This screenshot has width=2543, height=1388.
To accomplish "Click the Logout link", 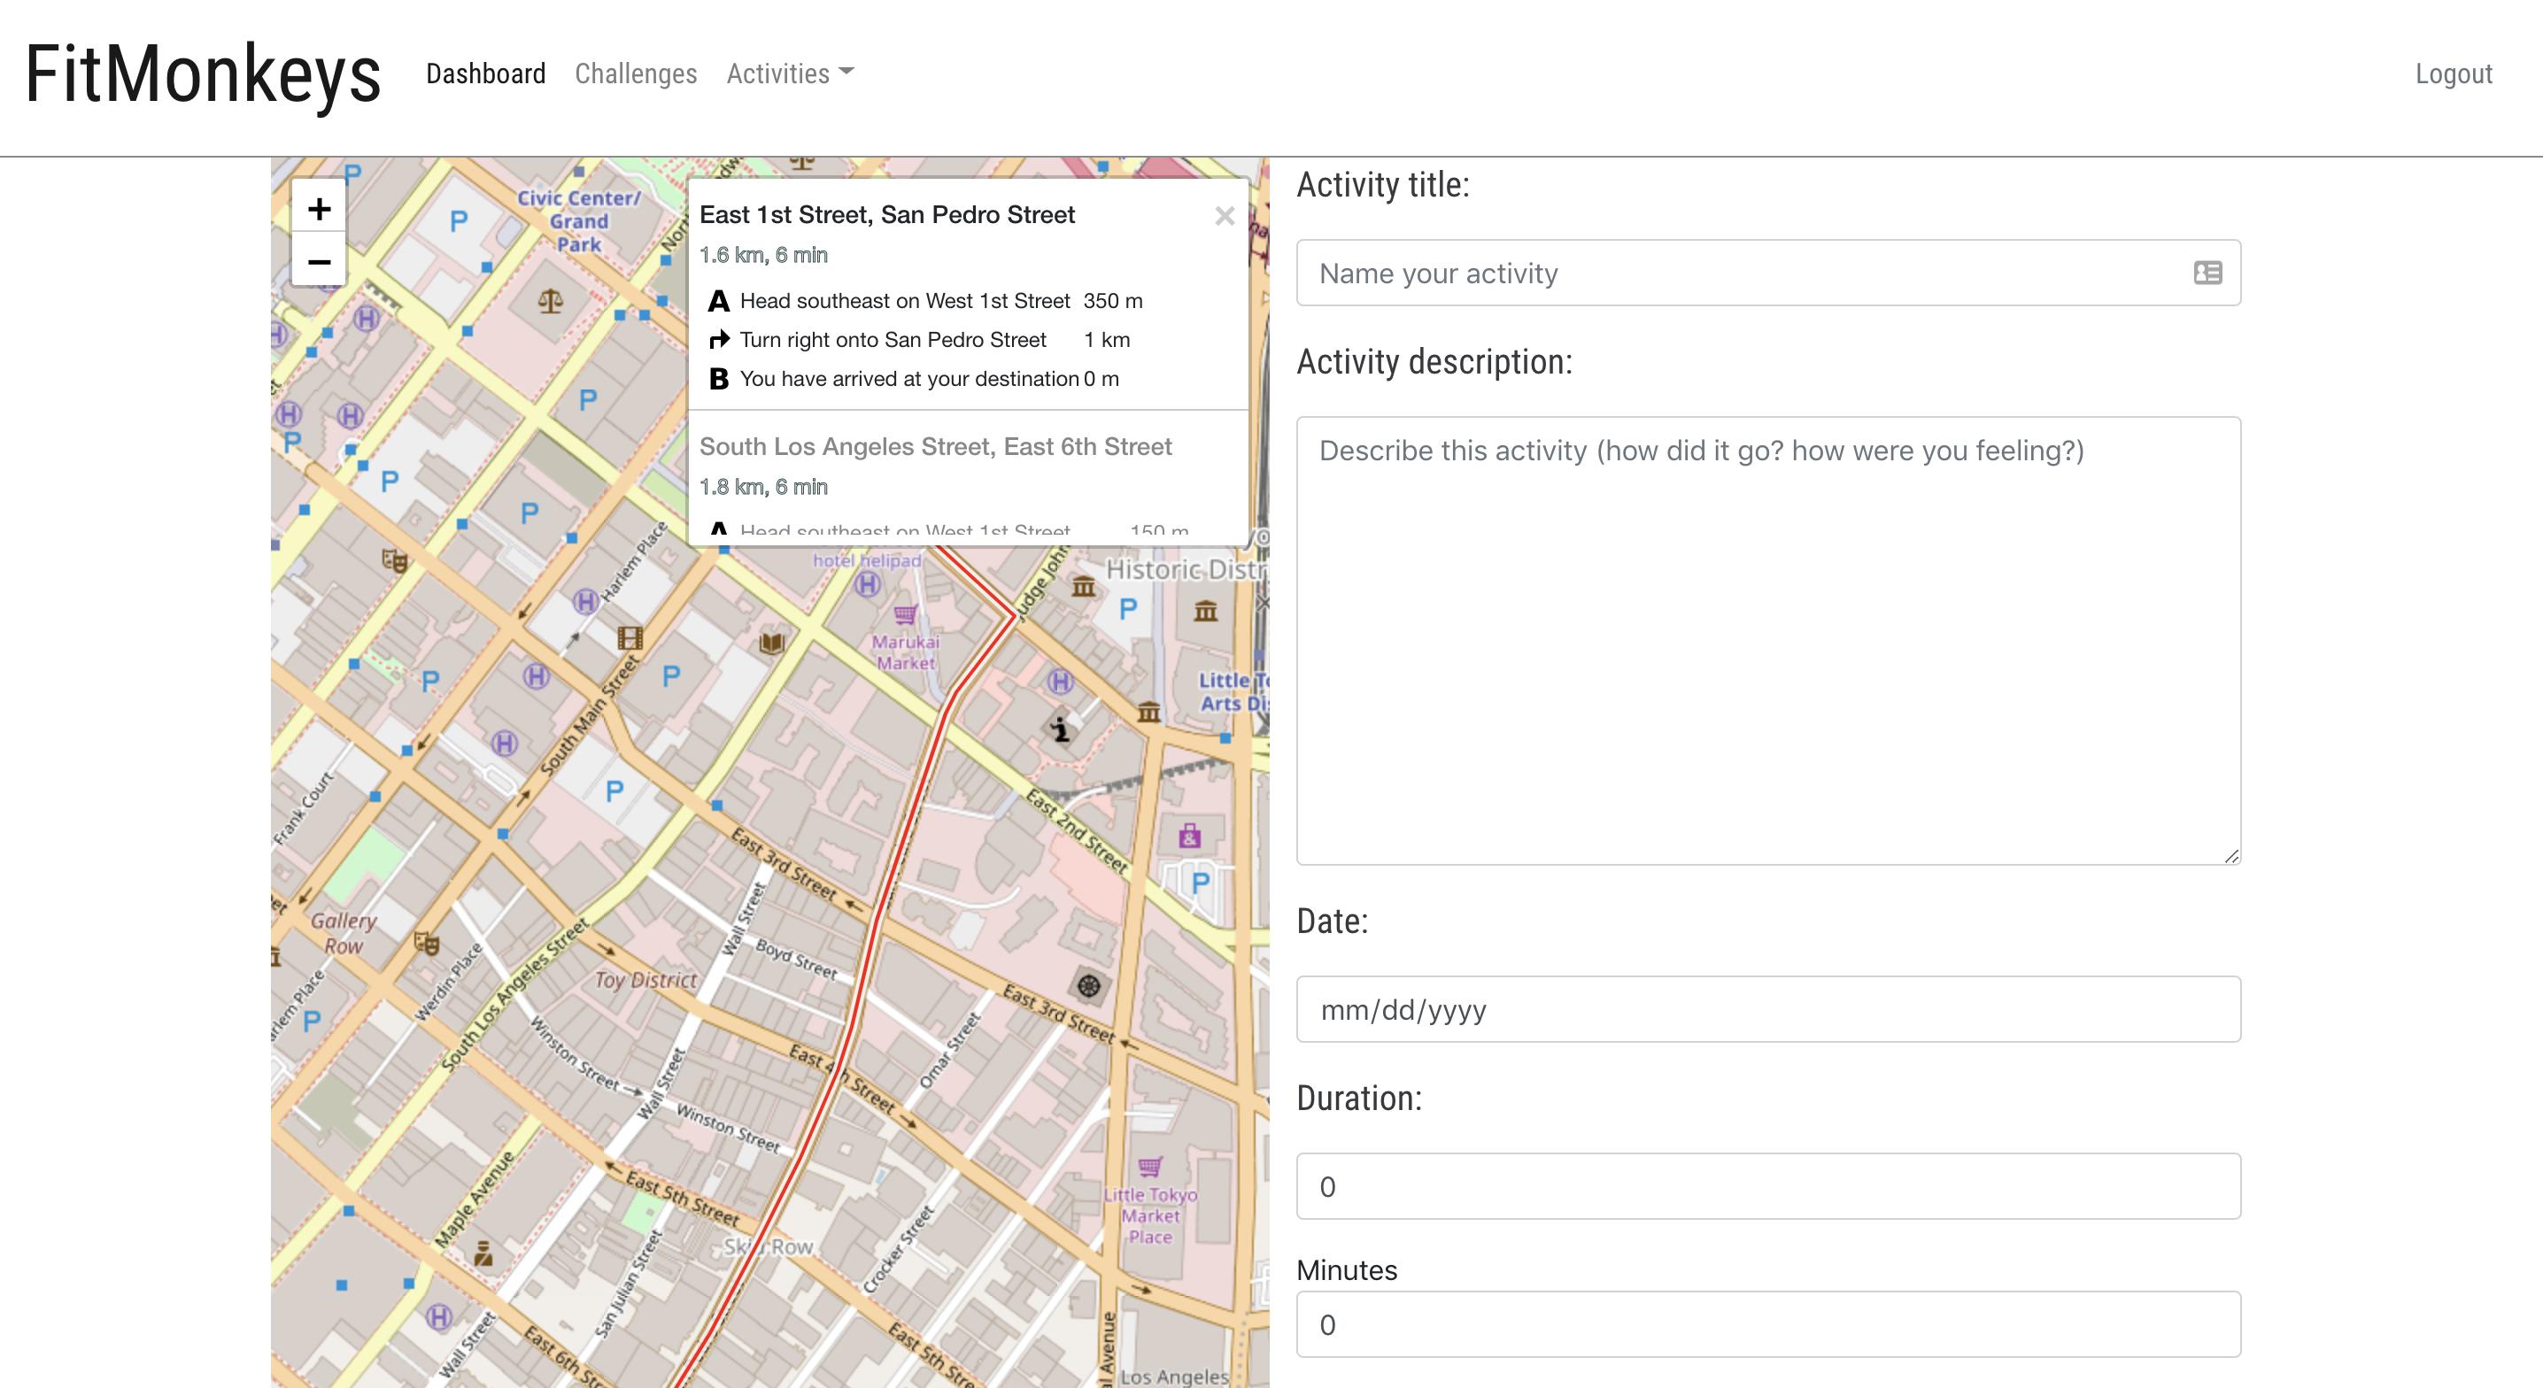I will (2454, 74).
